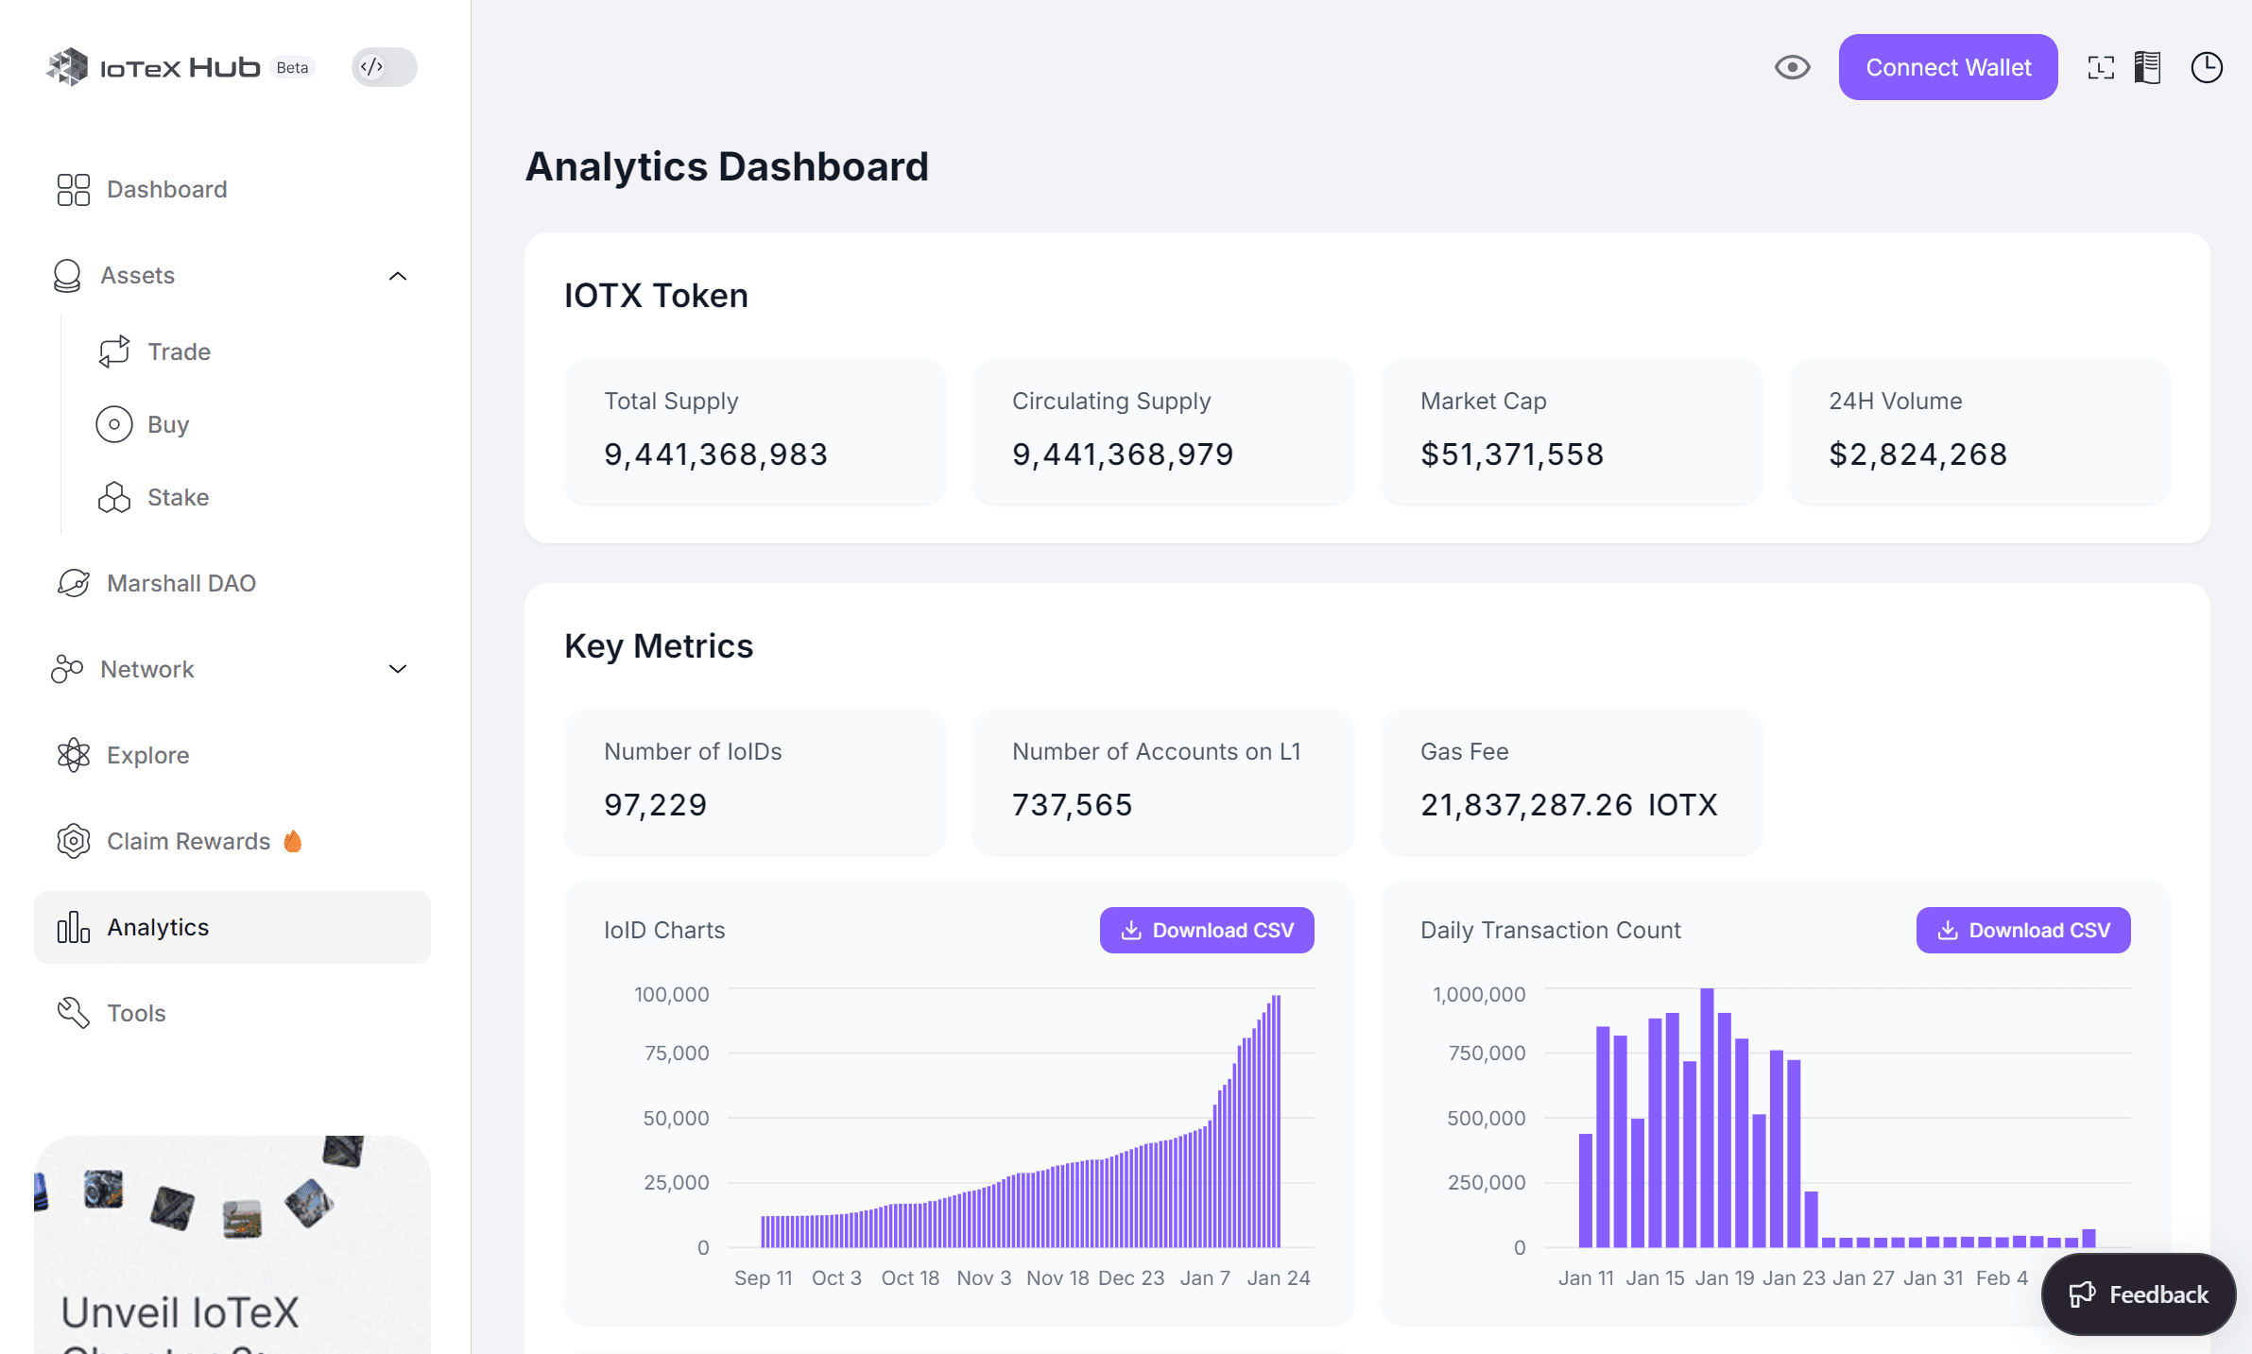Open the Feedback panel
2252x1354 pixels.
point(2138,1294)
